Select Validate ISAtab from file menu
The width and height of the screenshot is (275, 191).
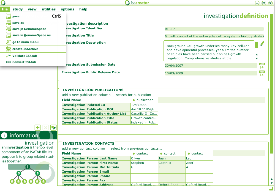point(33,56)
